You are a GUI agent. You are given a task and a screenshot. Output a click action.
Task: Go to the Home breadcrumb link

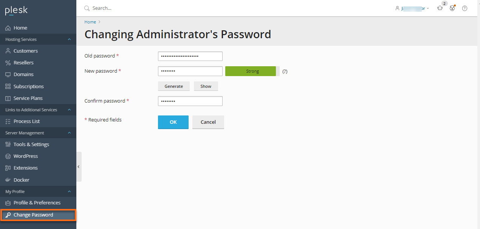tap(90, 22)
